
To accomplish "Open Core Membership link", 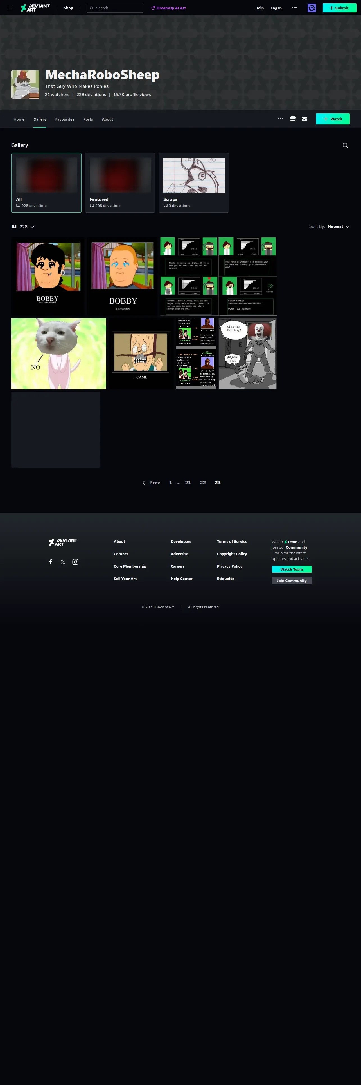I will click(x=130, y=566).
